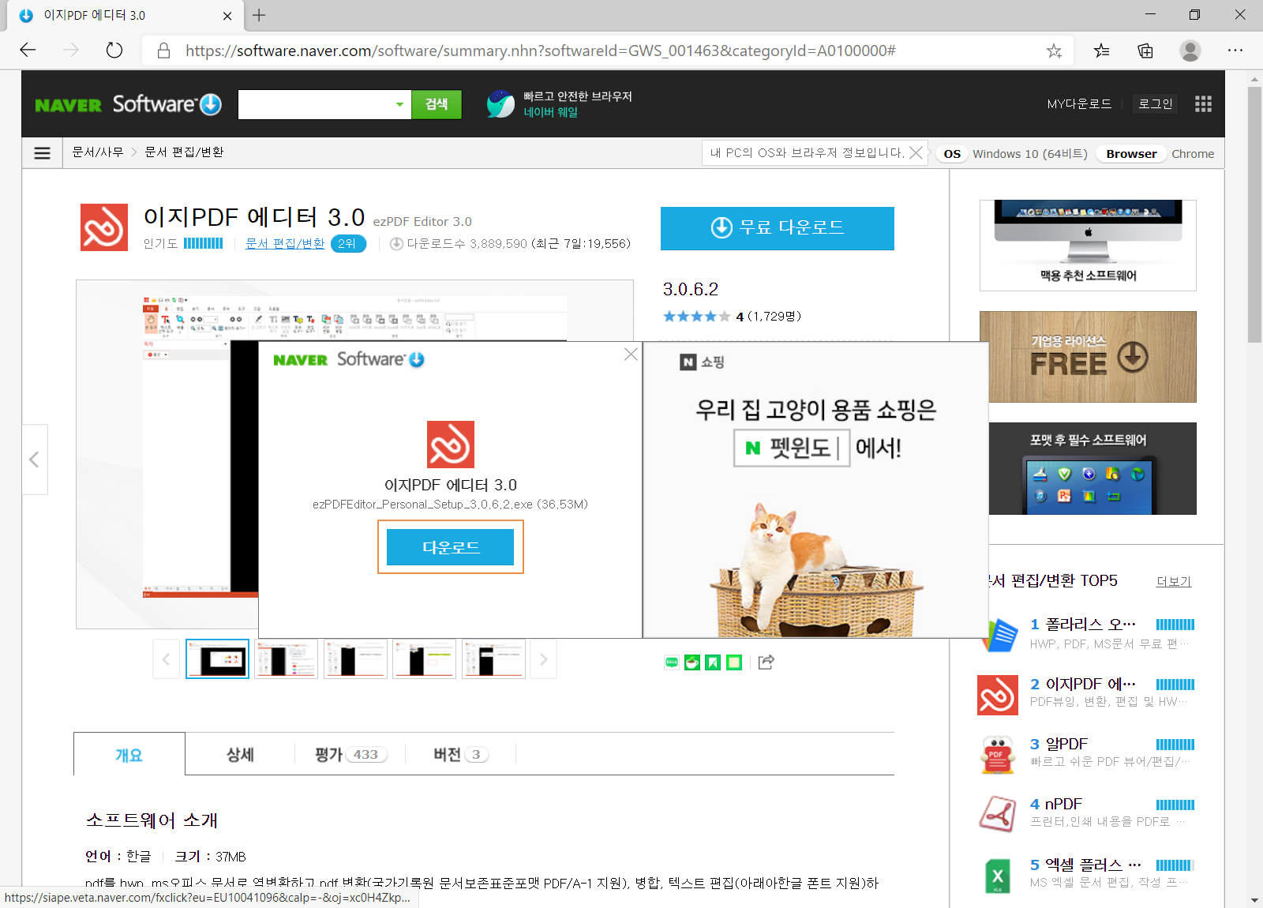This screenshot has width=1263, height=908.
Task: Click the 로그인 button
Action: pos(1155,103)
